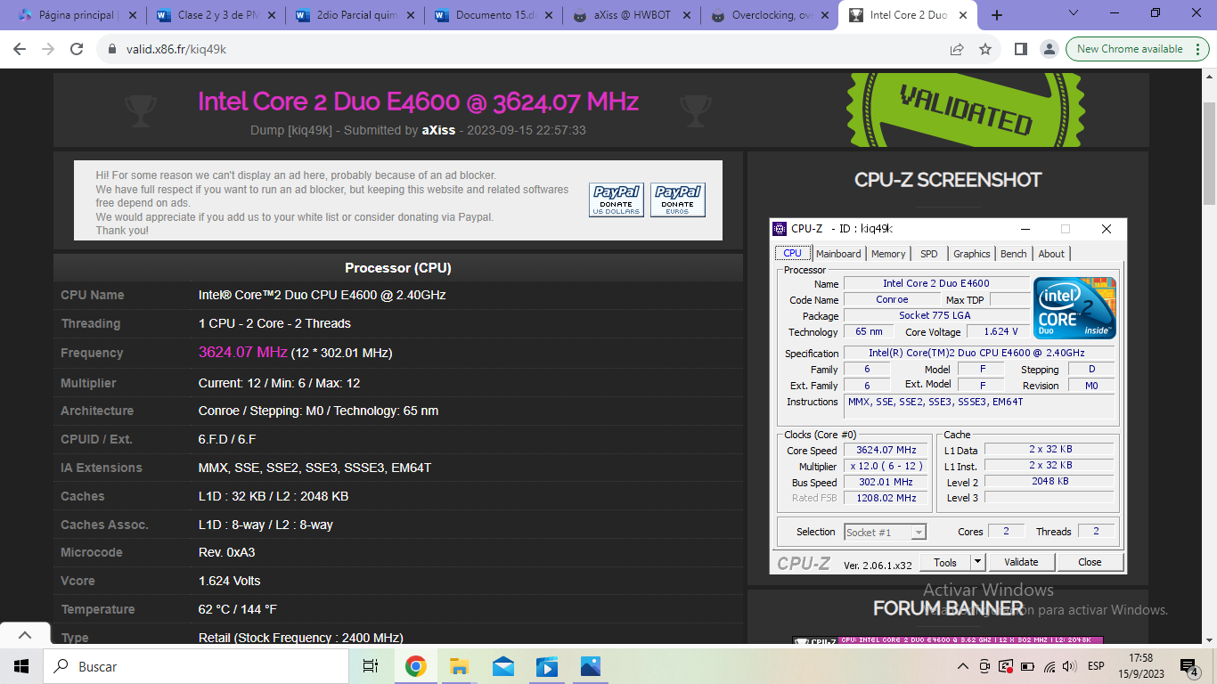This screenshot has height=684, width=1217.
Task: Click the 'Processor (CPU)' section header
Action: [398, 268]
